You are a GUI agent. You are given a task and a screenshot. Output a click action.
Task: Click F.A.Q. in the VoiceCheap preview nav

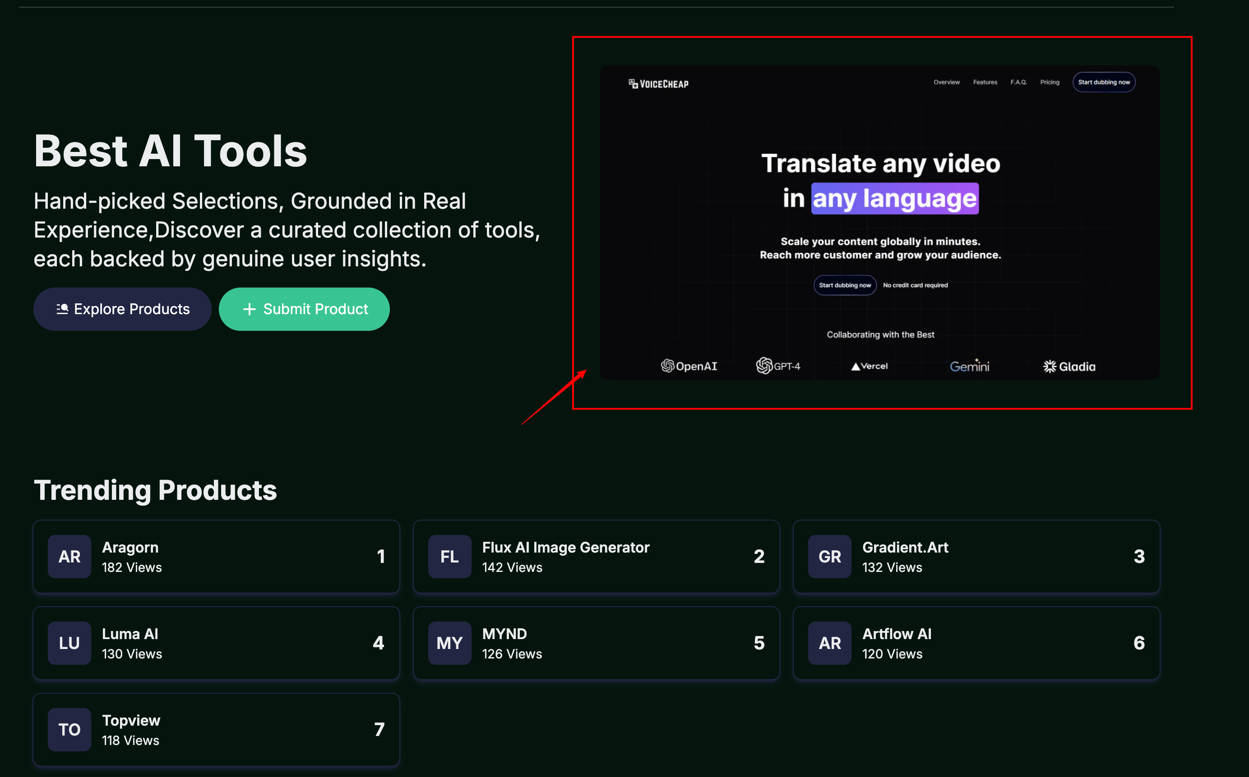tap(1018, 82)
